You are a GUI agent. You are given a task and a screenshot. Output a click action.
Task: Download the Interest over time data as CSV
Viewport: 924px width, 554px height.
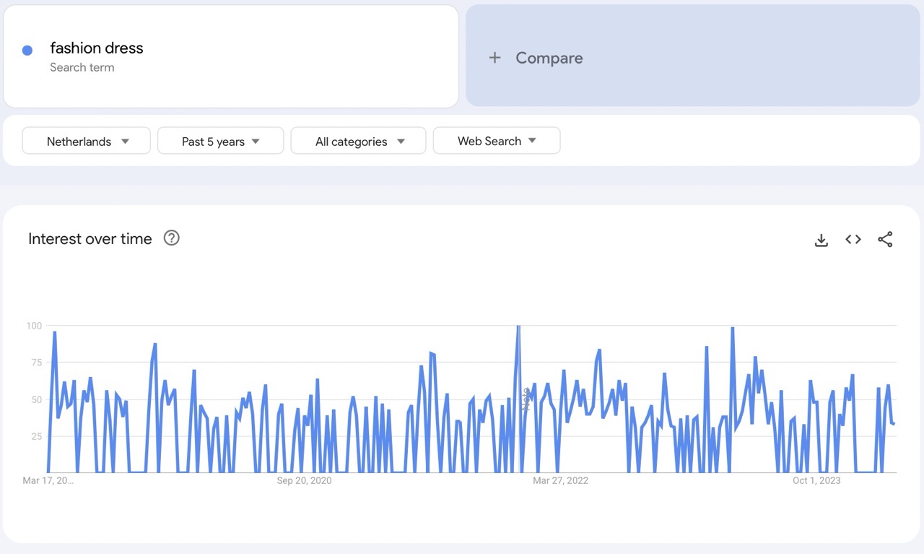tap(821, 240)
